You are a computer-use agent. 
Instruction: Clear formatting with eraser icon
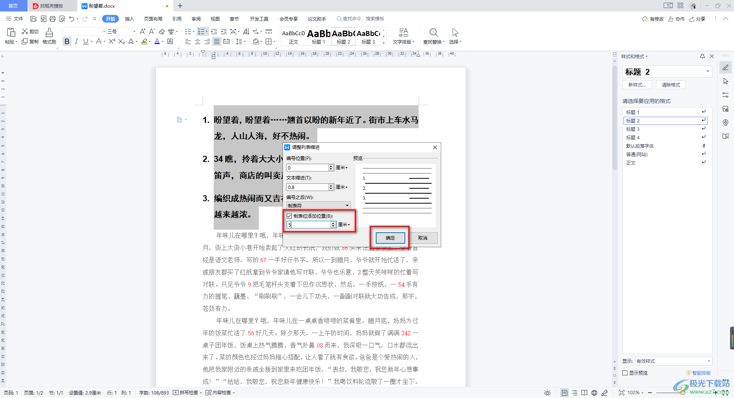click(x=162, y=31)
